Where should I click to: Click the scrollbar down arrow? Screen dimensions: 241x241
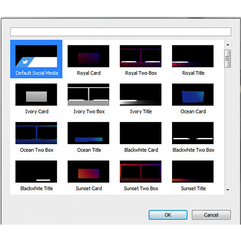click(228, 190)
